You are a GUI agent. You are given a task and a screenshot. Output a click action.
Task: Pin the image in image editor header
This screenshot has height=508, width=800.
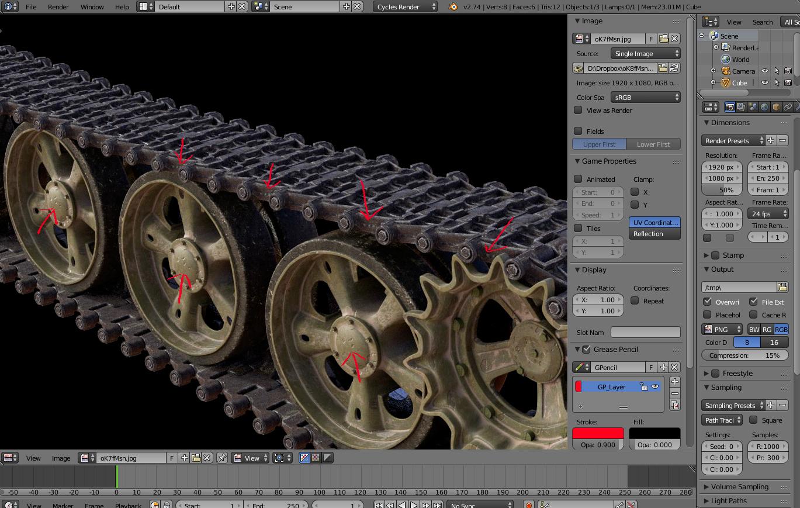click(x=222, y=458)
